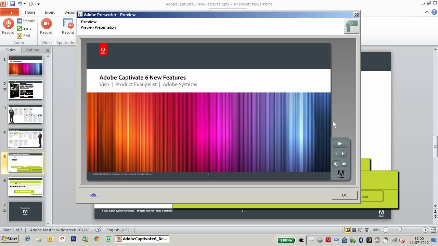The height and width of the screenshot is (246, 438).
Task: Select slide 2 thumbnail
Action: [x=26, y=90]
